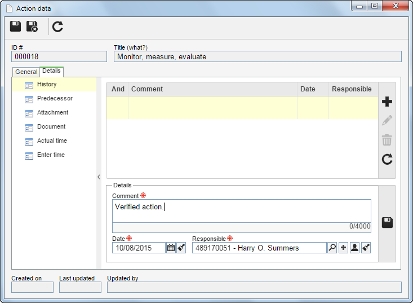Click the Save icon in the top toolbar
The width and height of the screenshot is (413, 303).
tap(16, 27)
